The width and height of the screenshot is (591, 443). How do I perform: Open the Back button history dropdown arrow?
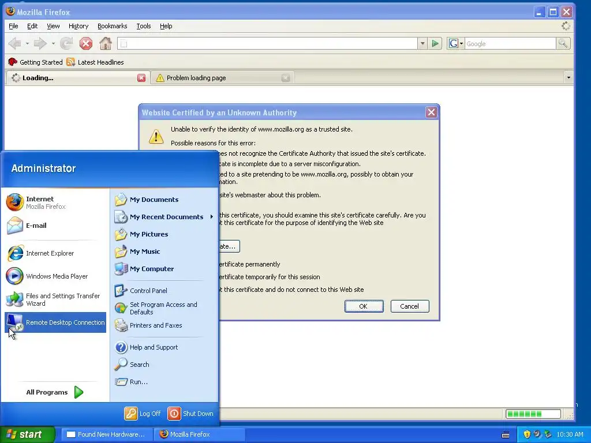coord(27,44)
